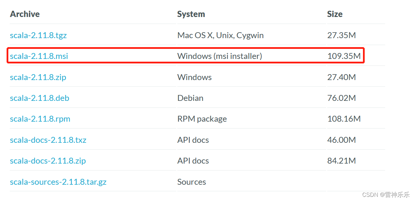Open the scala-docs-2.11.8.zip link
The image size is (415, 201).
pos(48,161)
